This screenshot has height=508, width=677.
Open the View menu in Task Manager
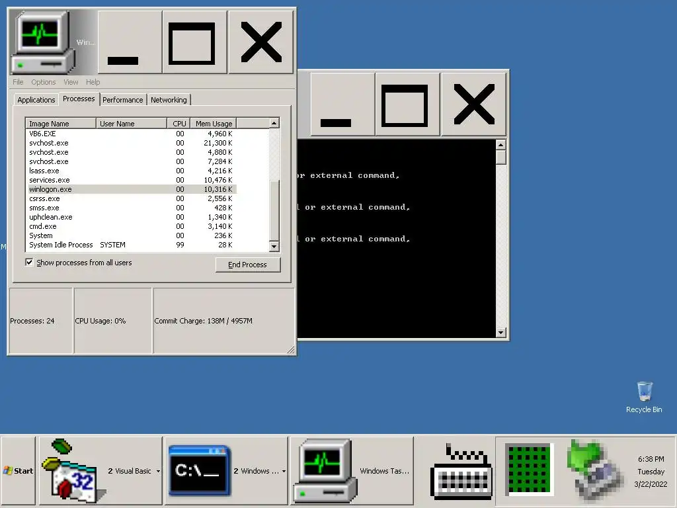[71, 82]
